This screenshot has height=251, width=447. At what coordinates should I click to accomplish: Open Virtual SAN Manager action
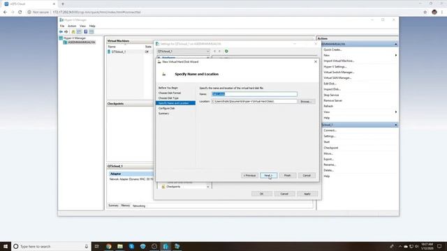coord(337,78)
